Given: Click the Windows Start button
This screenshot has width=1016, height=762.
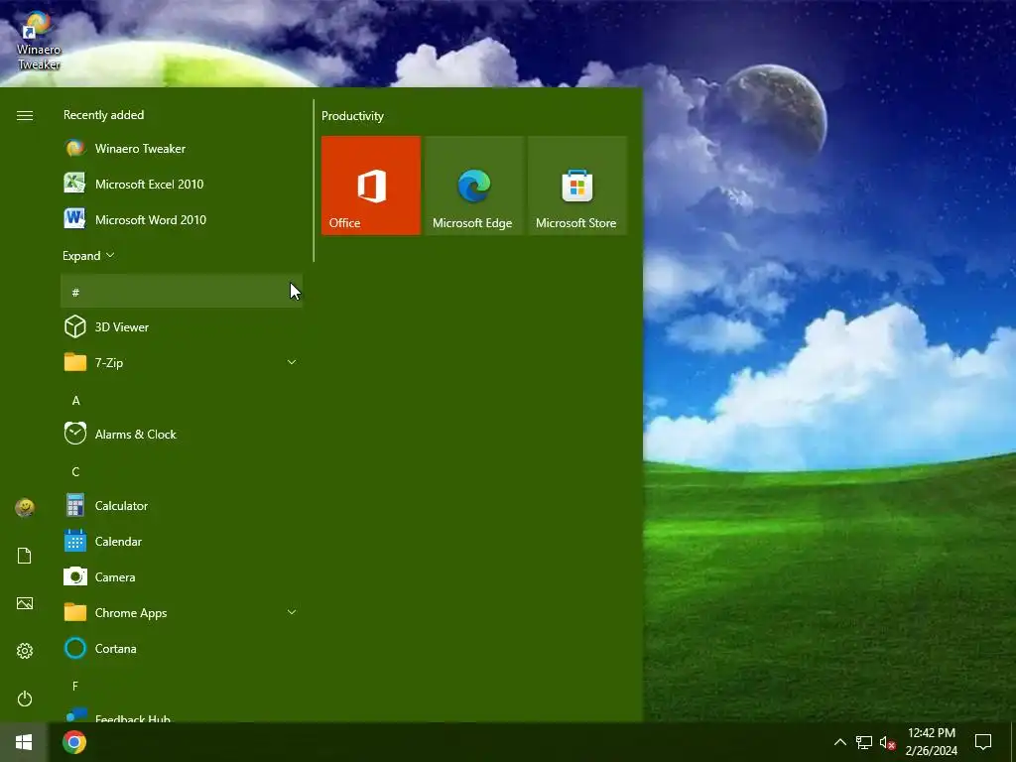Looking at the screenshot, I should click(x=24, y=742).
